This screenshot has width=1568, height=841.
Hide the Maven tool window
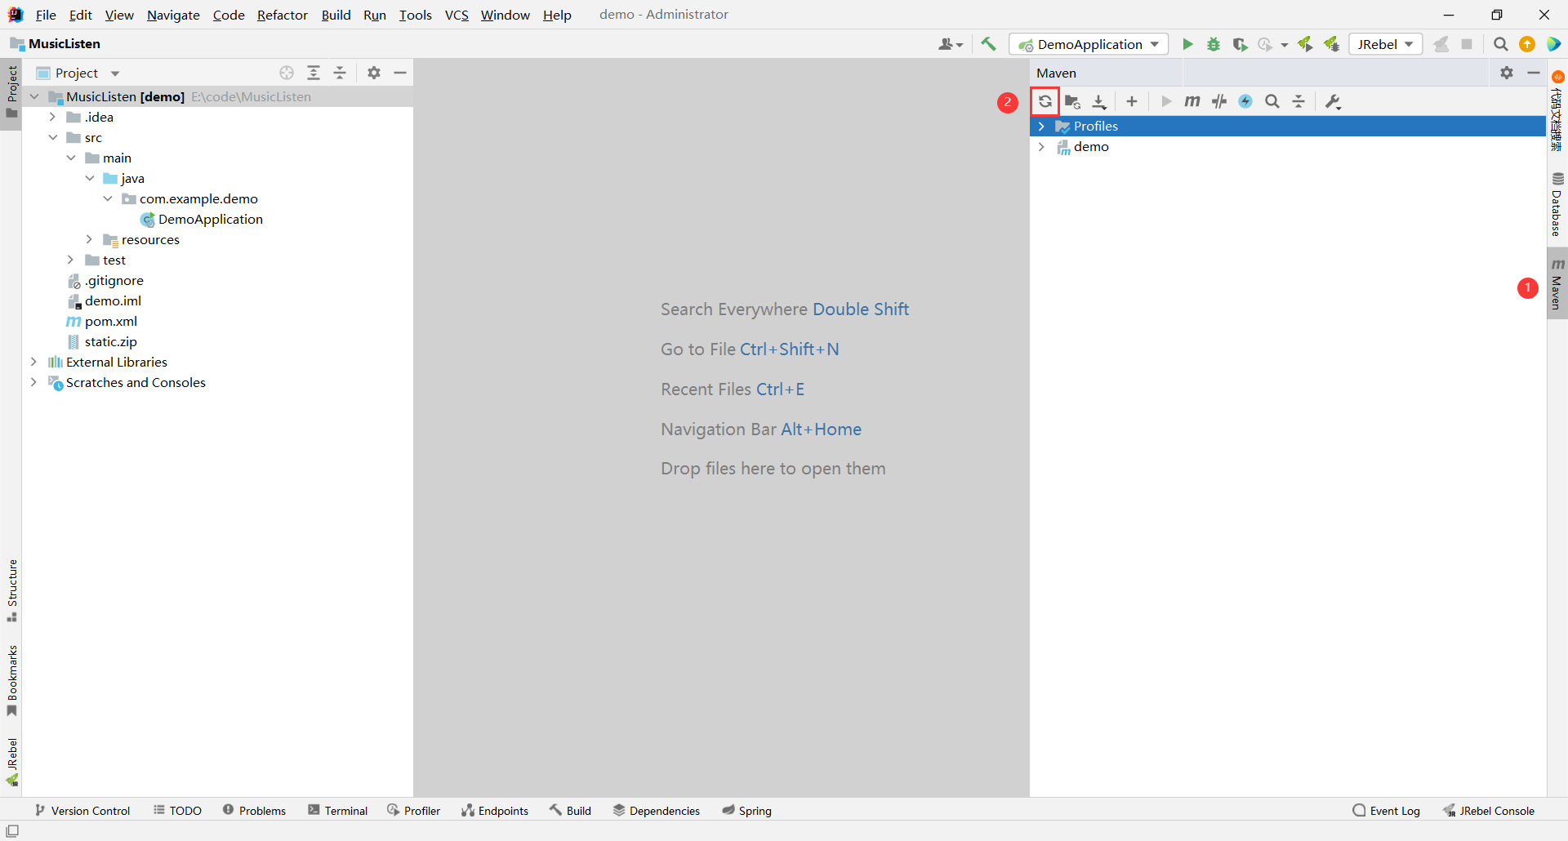point(1534,73)
